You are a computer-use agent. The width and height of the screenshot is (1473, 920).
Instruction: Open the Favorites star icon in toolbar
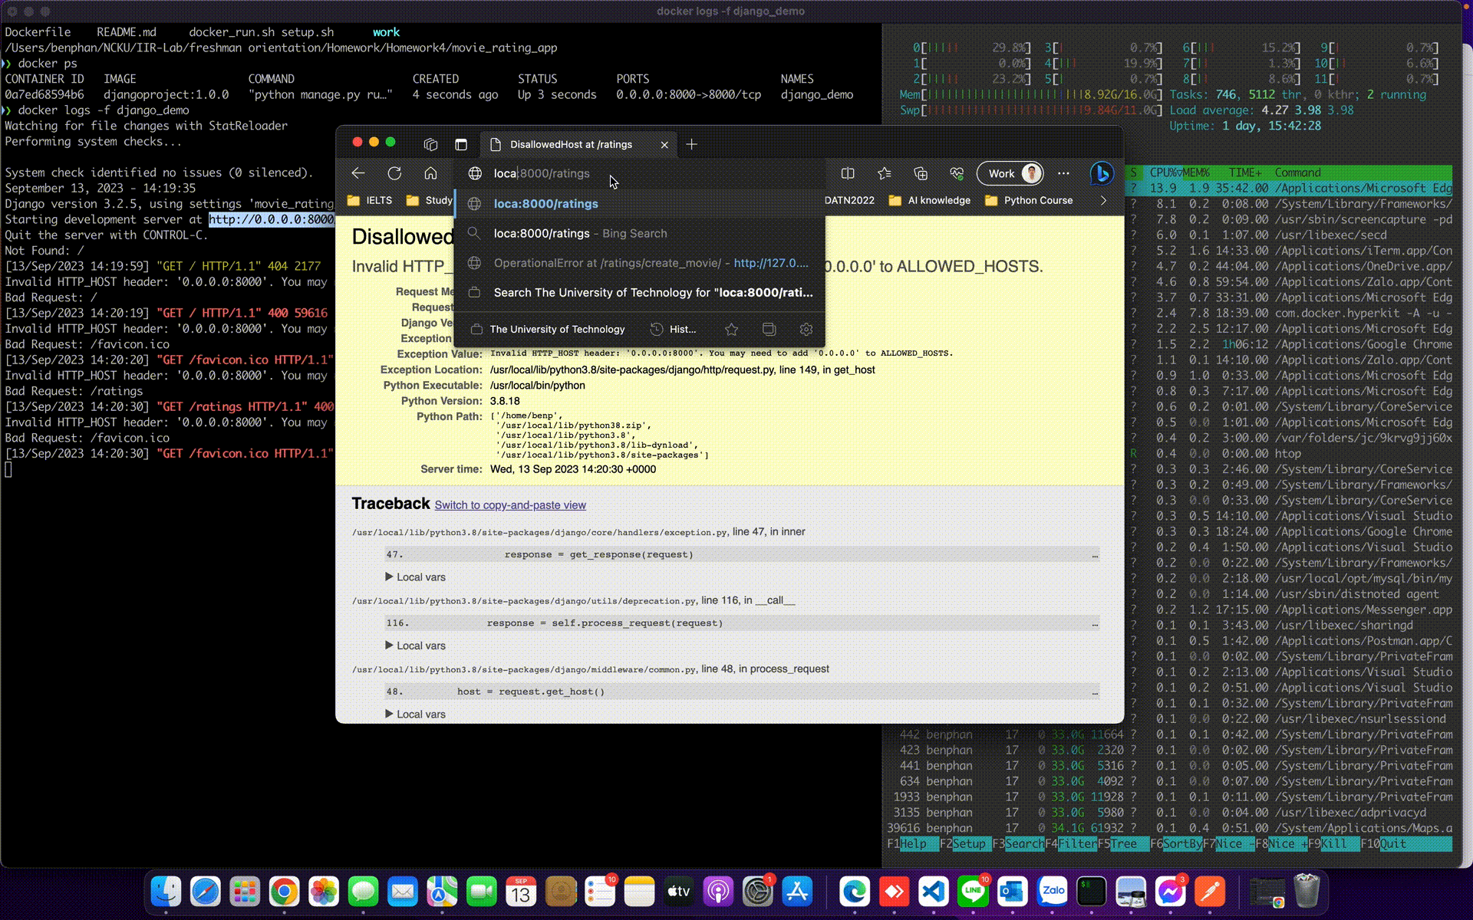click(x=885, y=173)
